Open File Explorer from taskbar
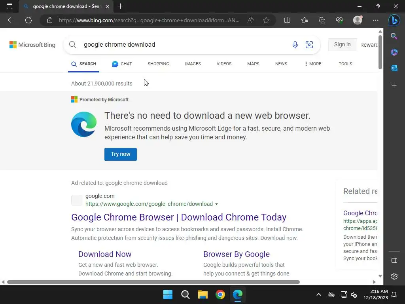 (203, 294)
